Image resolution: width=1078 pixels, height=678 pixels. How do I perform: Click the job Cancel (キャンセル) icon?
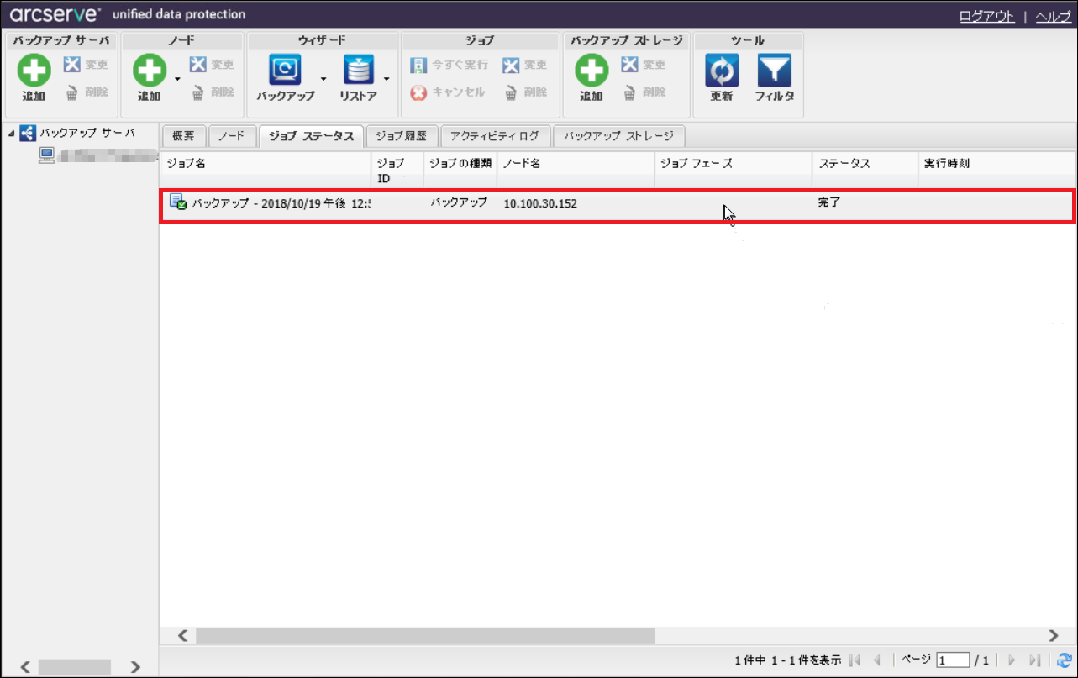point(418,92)
